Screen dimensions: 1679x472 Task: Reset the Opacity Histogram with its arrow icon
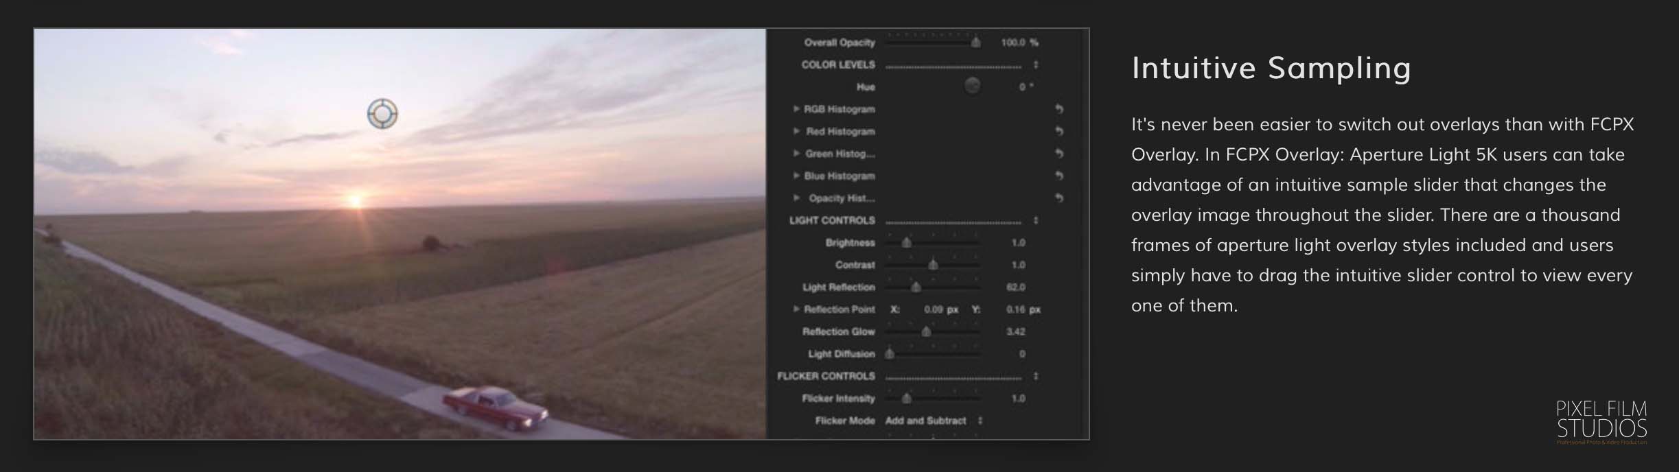click(x=1059, y=198)
